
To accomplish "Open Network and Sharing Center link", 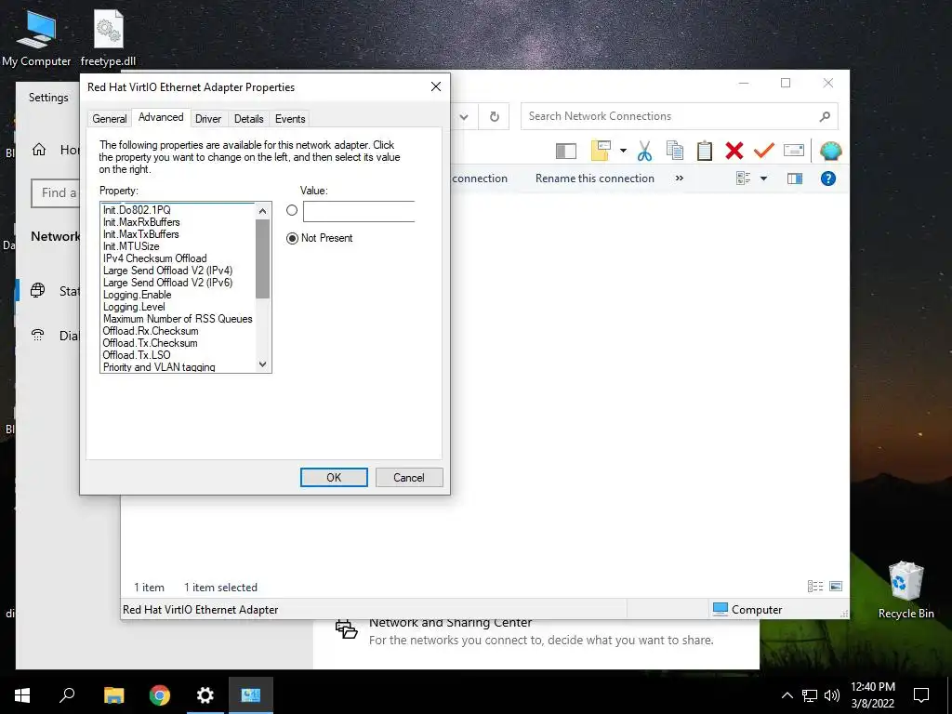I will (451, 622).
